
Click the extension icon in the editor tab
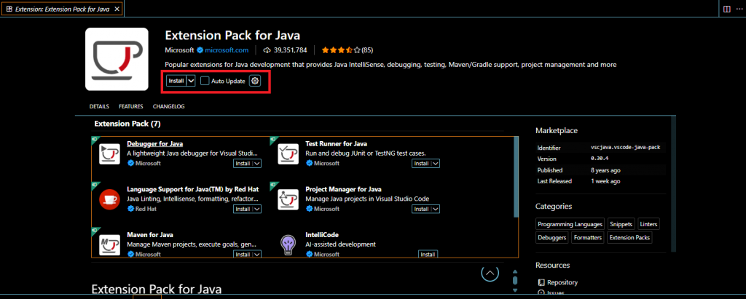coord(9,9)
